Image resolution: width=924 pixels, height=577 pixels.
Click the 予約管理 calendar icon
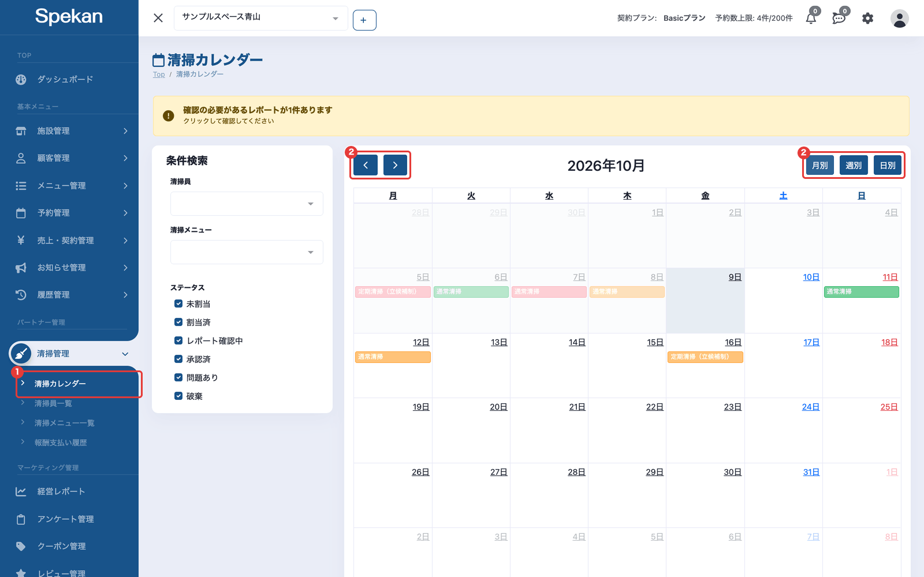tap(21, 213)
